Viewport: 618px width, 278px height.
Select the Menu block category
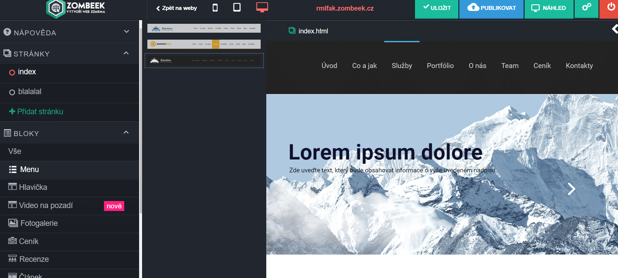[70, 170]
